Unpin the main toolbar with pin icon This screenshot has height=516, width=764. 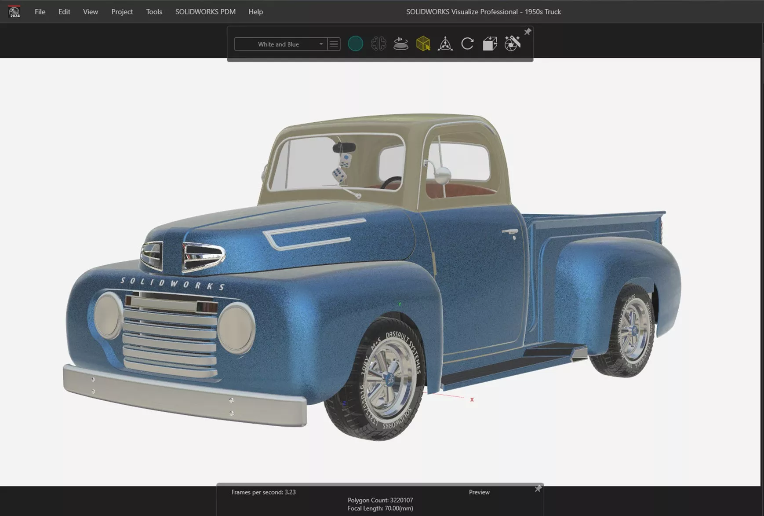pos(528,32)
